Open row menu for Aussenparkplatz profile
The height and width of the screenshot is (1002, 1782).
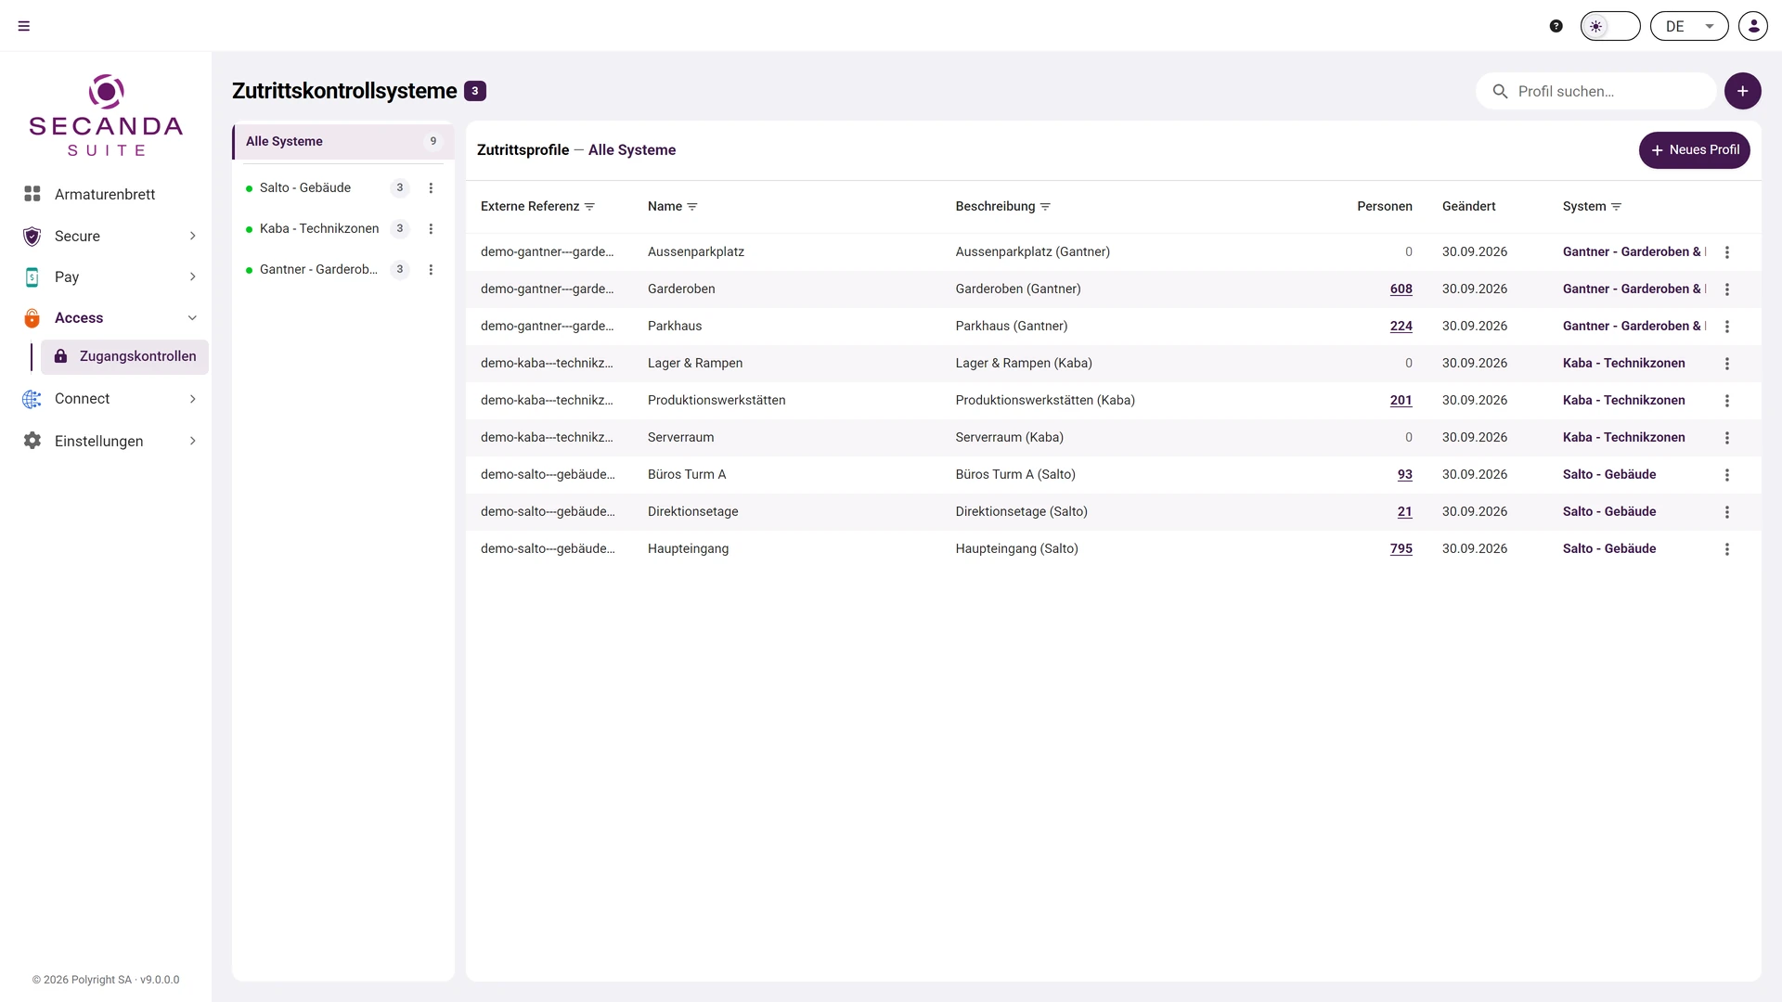tap(1727, 252)
